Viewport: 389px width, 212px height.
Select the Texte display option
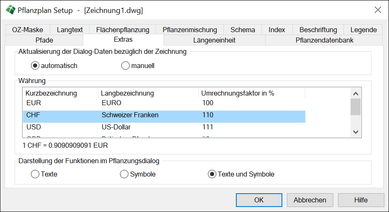coord(35,174)
